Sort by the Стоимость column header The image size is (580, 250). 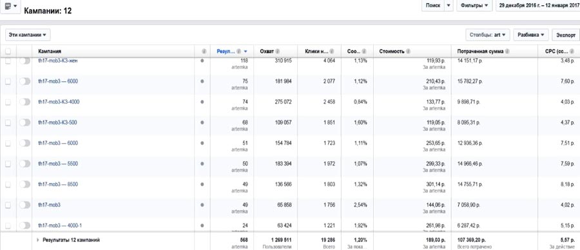(391, 52)
